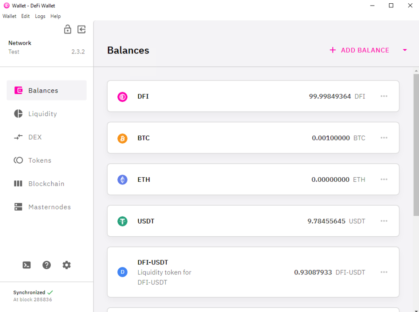Viewport: 419px width, 312px height.
Task: Open the options menu for the ETH balance
Action: tap(384, 179)
